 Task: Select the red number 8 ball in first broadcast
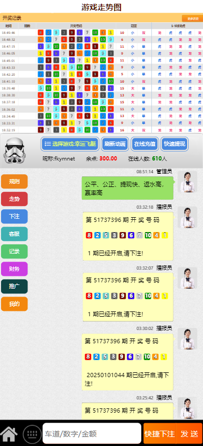click(89, 235)
